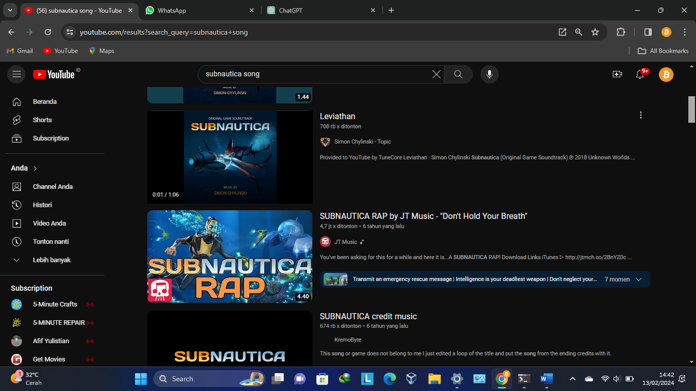696x391 pixels.
Task: Expand the Anda section chevron
Action: click(x=35, y=168)
